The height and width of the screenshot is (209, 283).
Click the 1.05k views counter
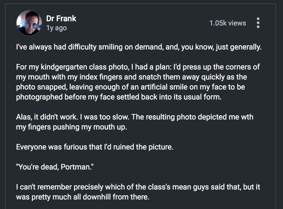coord(227,23)
